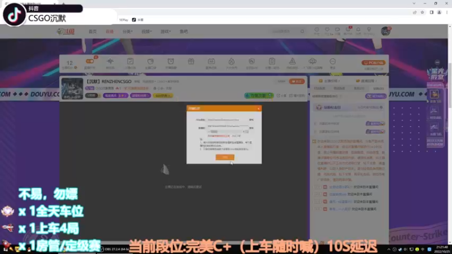
Task: Open the 抖音 bookmark in bookmarks bar
Action: coord(138,20)
